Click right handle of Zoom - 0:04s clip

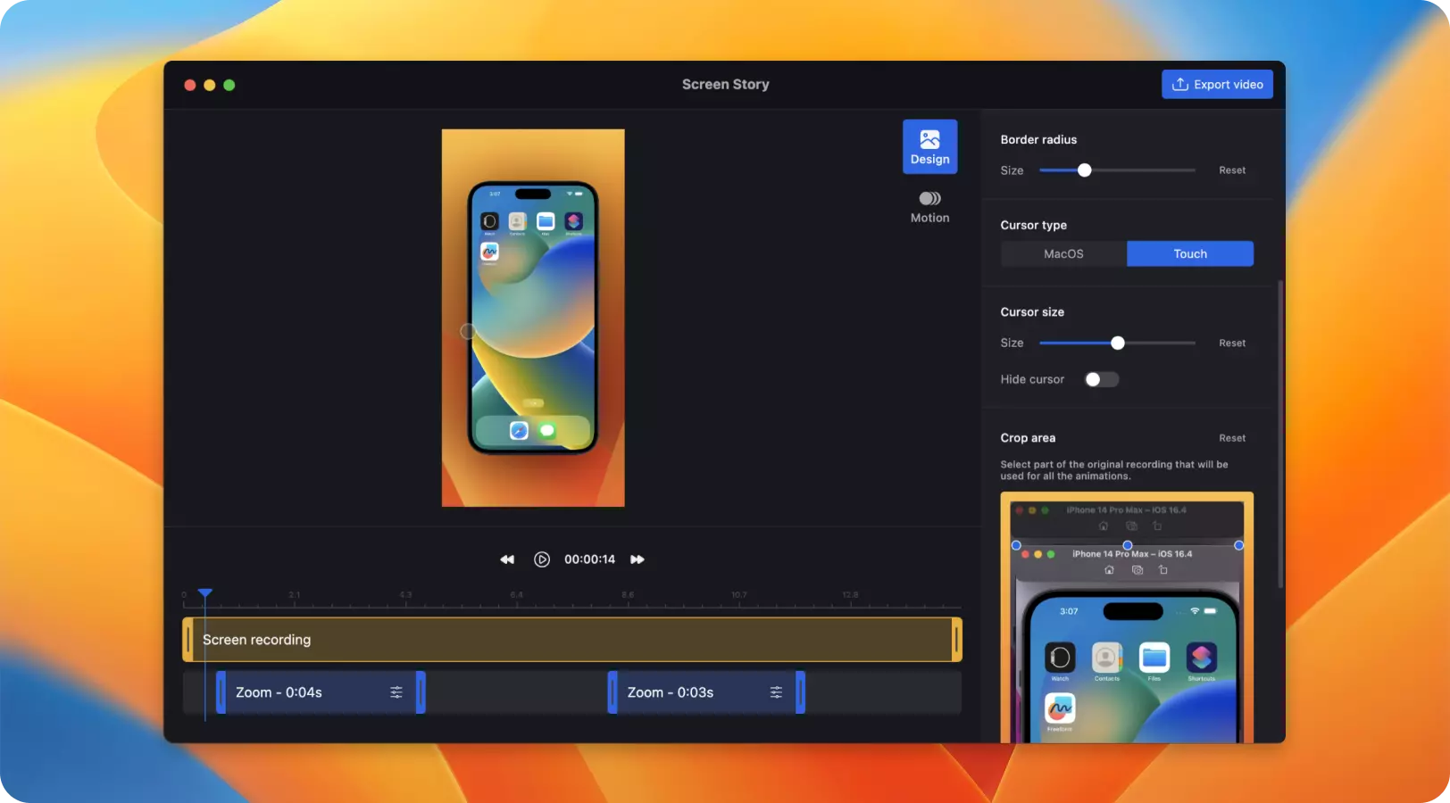pyautogui.click(x=421, y=692)
